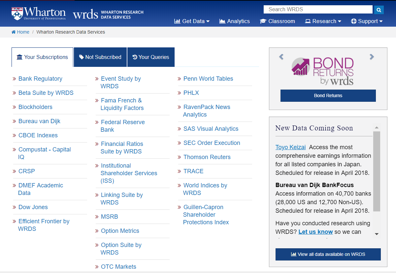Click the Let us know link
Viewport: 396px width, 273px height.
point(315,232)
